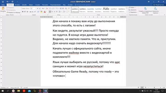Undo the last action in the quick access toolbar
Image resolution: width=166 pixels, height=93 pixels.
[x=7, y=2]
